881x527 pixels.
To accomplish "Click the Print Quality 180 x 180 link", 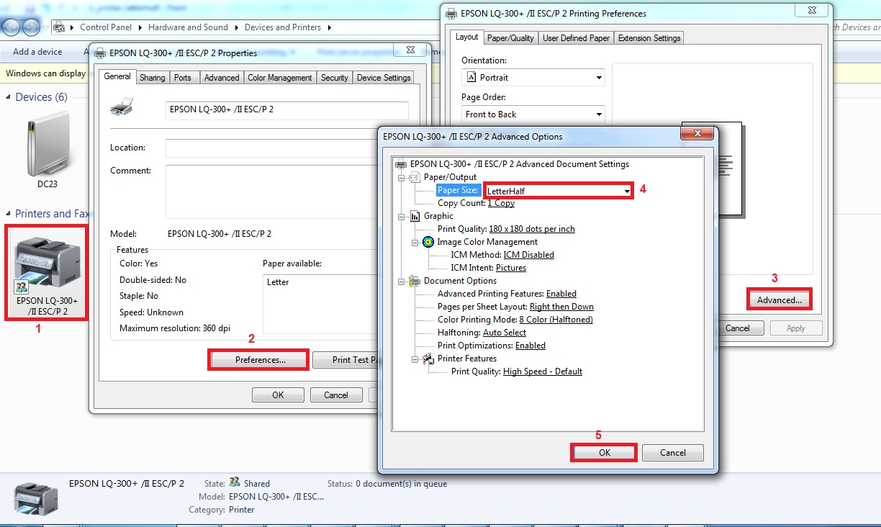I will (x=531, y=229).
